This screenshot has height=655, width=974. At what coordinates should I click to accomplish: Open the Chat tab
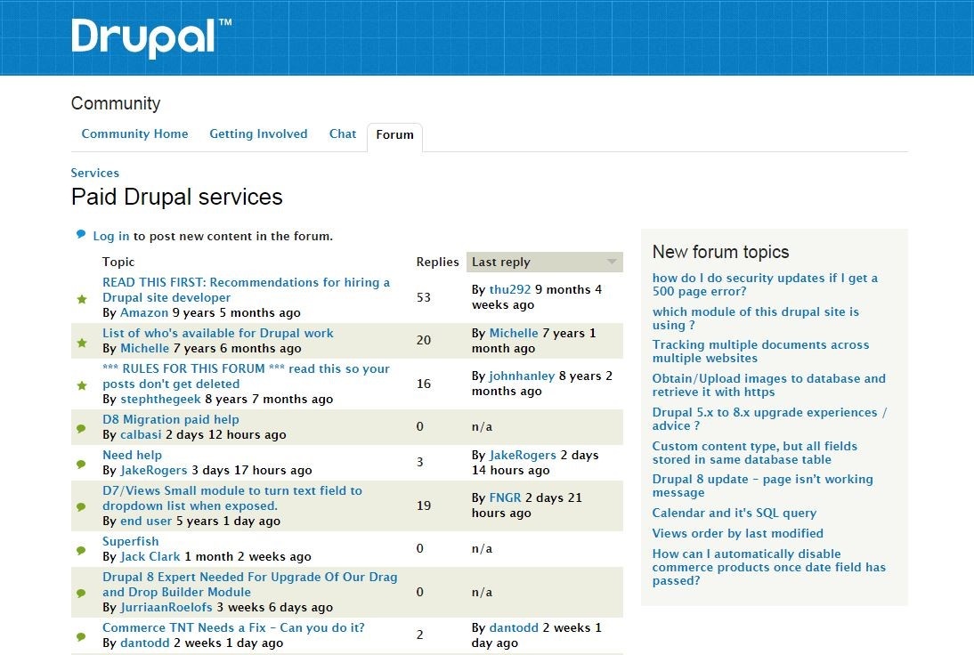click(343, 133)
